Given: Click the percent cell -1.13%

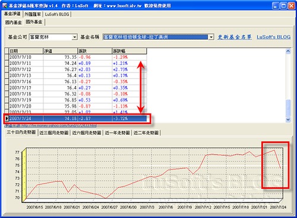Looking at the screenshot, I should click(129, 106).
